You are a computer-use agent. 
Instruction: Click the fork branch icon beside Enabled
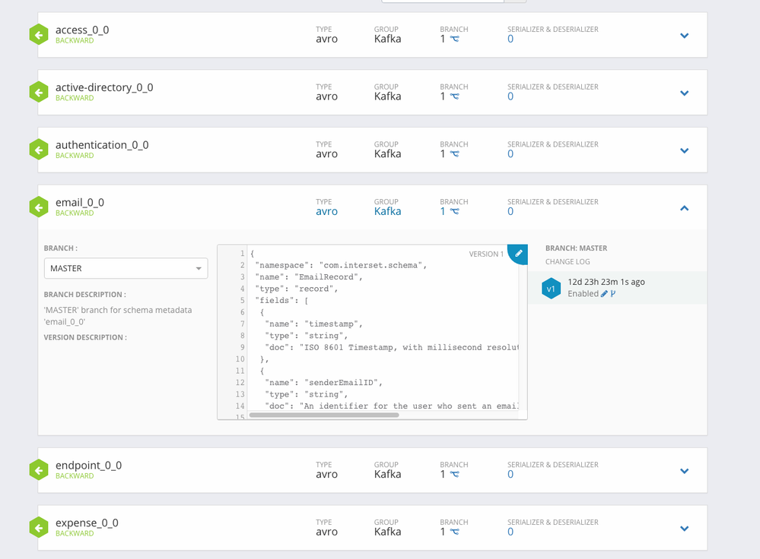coord(613,294)
